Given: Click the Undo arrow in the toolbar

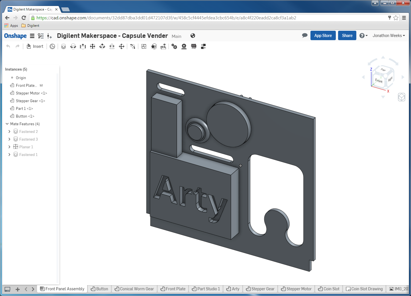Looking at the screenshot, I should pos(8,46).
